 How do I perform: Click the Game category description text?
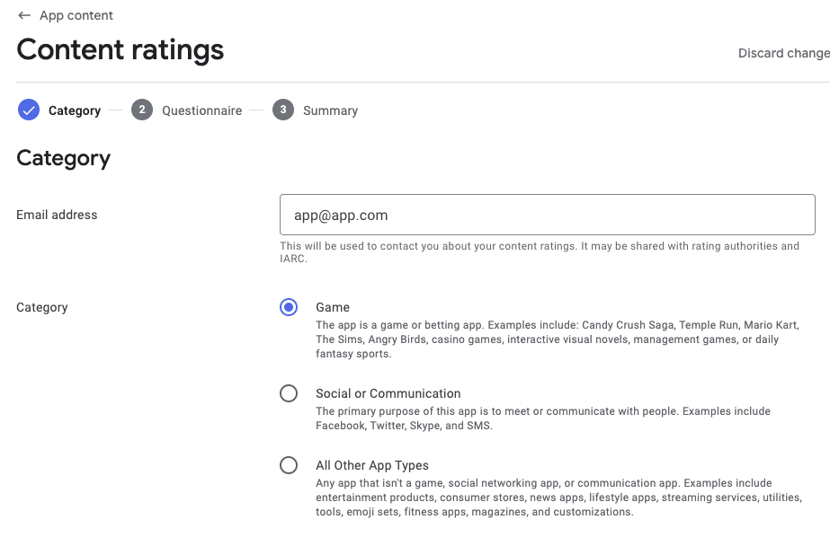557,339
